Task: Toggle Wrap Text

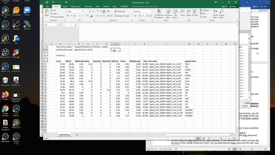Action: 120,12
